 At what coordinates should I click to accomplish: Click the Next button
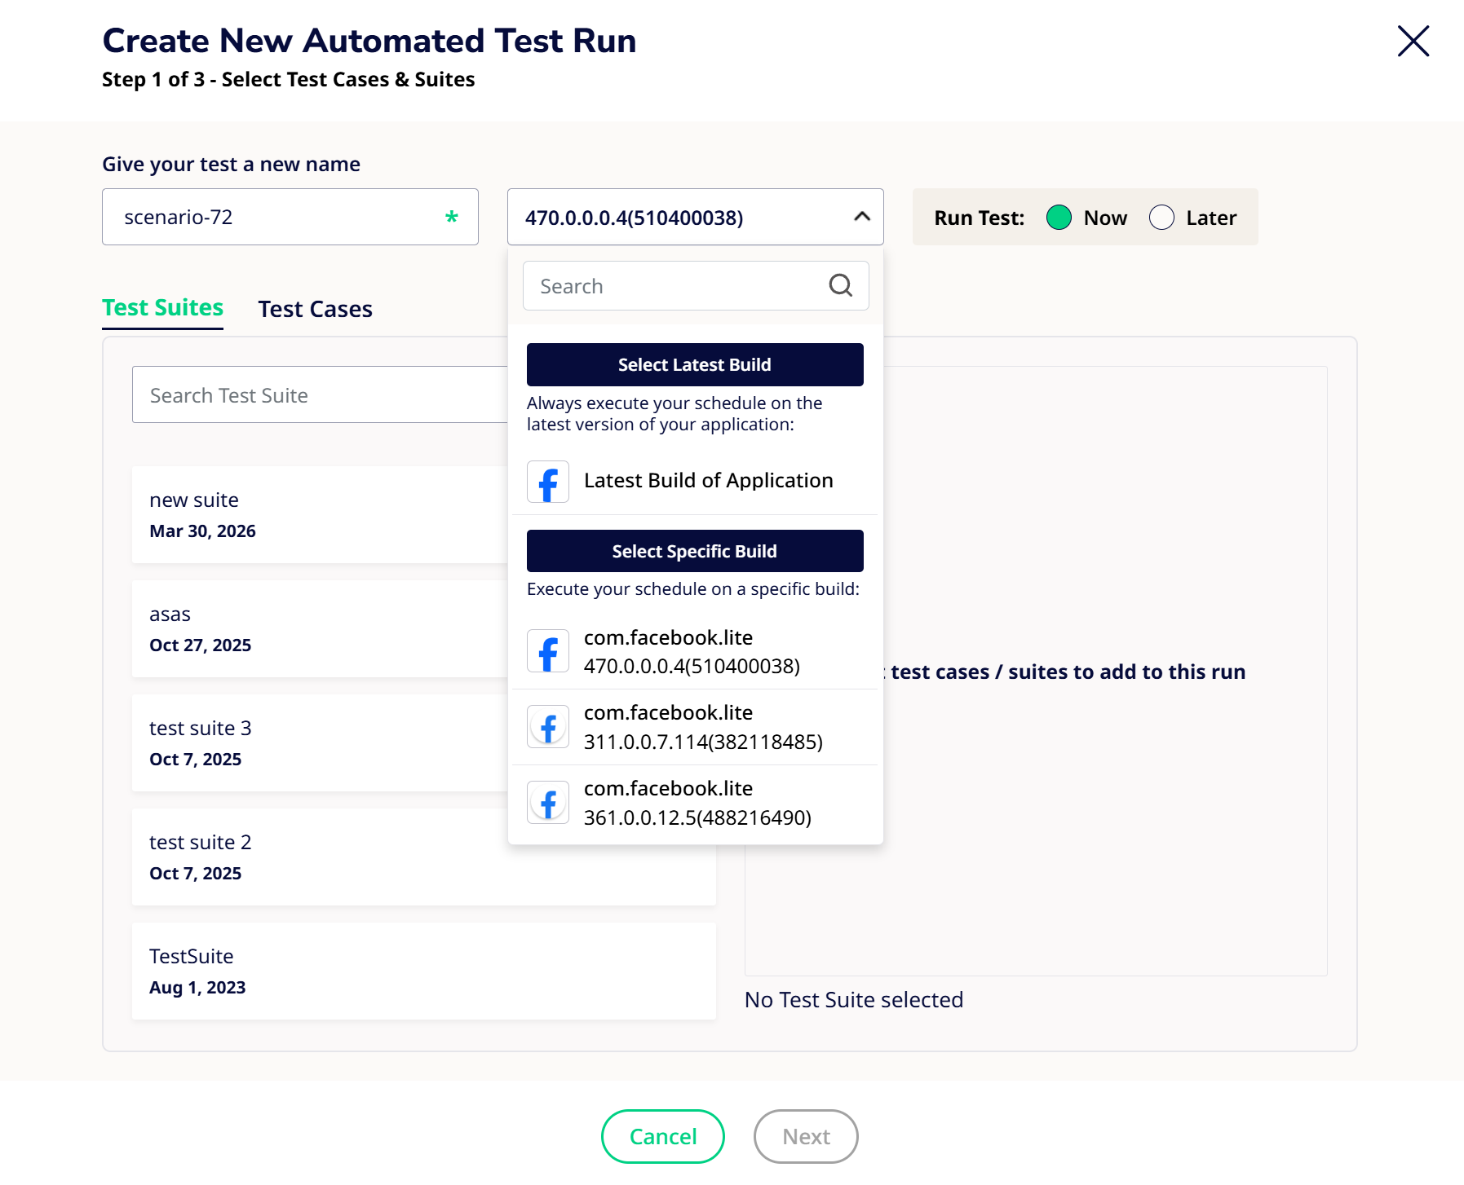(x=805, y=1136)
